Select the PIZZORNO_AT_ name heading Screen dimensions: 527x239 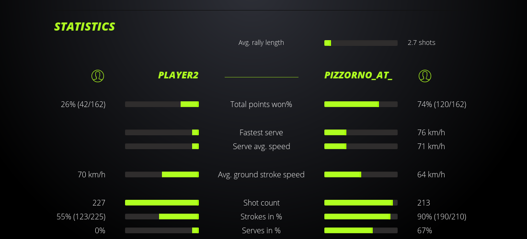tap(358, 76)
